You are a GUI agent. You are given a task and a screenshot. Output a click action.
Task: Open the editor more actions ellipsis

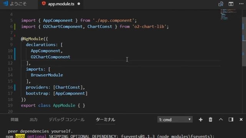pyautogui.click(x=241, y=4)
